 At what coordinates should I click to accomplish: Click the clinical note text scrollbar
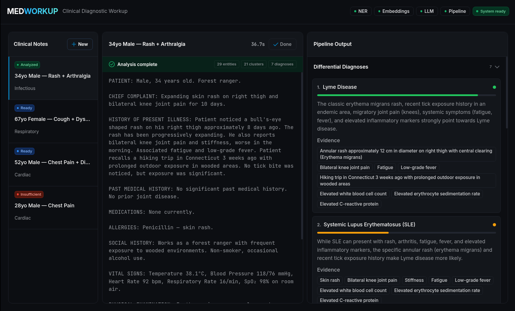coord(302,156)
